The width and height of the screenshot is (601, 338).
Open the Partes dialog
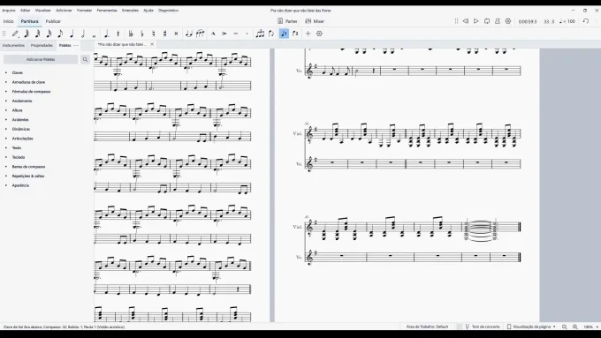tap(287, 21)
